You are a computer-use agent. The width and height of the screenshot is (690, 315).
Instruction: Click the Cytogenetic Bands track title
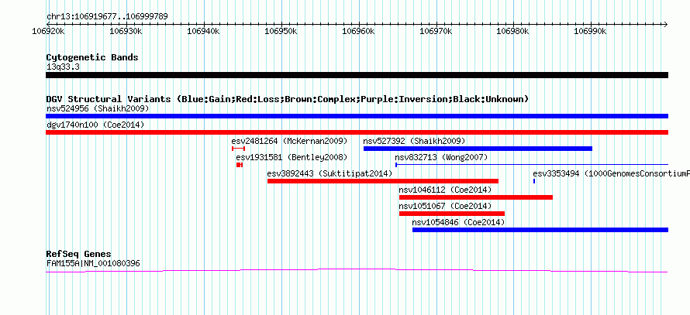[x=92, y=57]
